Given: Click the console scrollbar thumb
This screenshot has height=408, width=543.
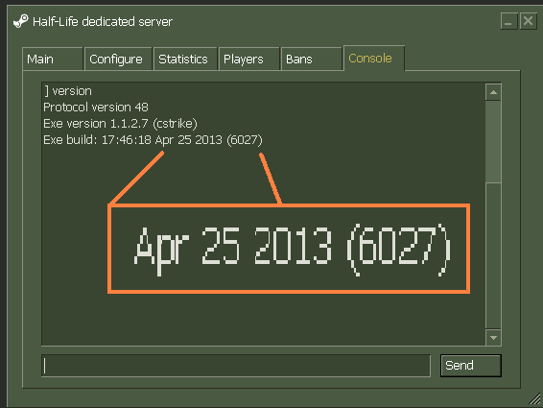Looking at the screenshot, I should point(493,141).
